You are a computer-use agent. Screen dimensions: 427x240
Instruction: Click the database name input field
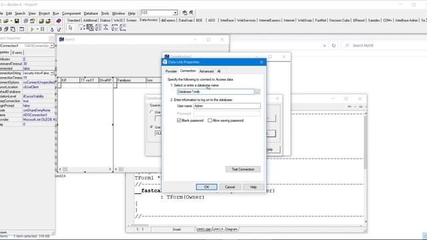coord(216,92)
